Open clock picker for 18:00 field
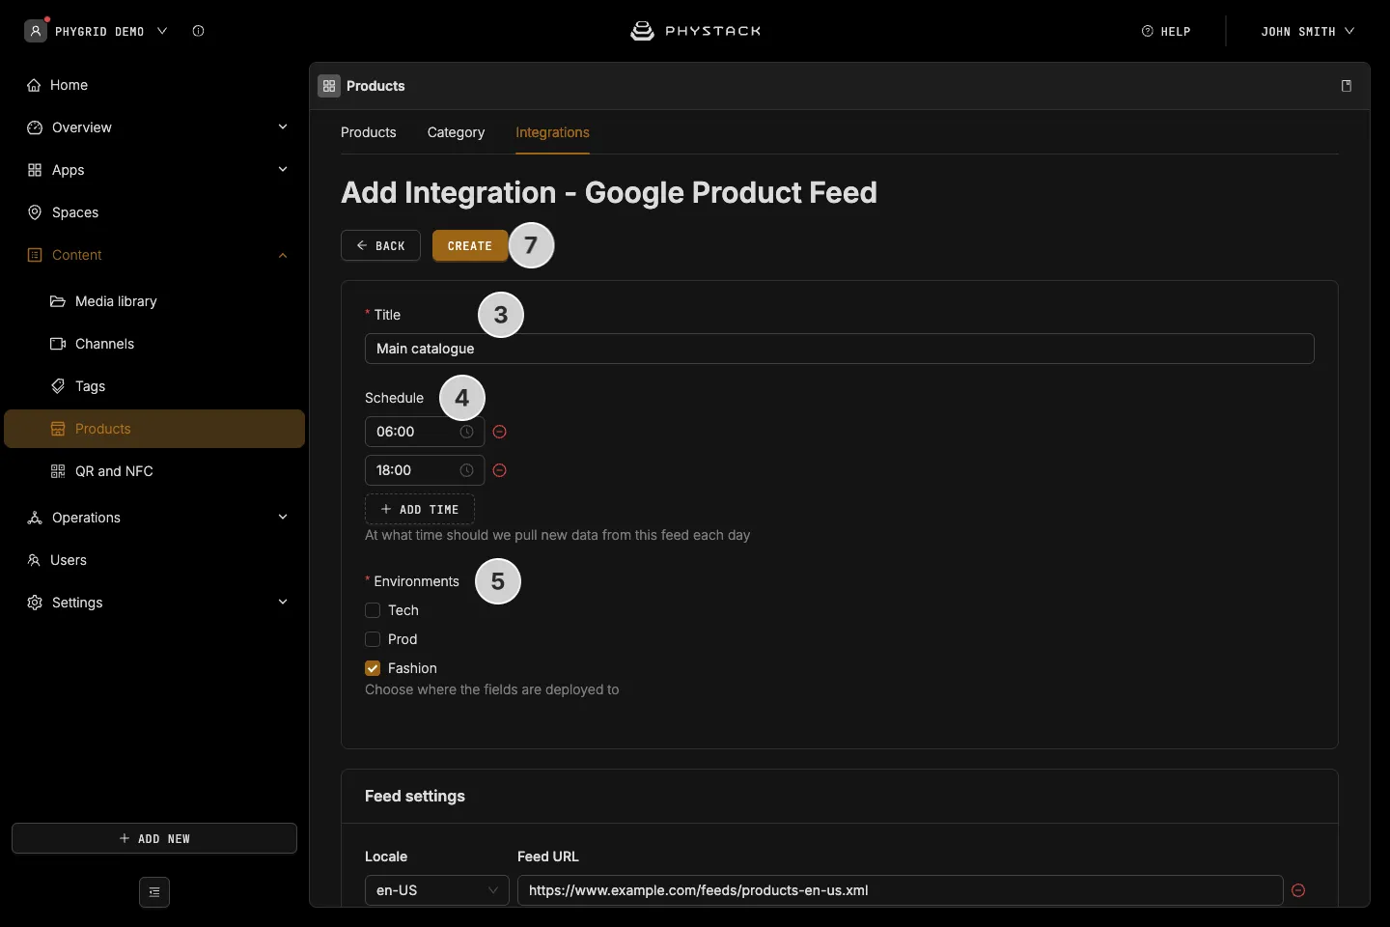This screenshot has width=1390, height=927. coord(466,470)
